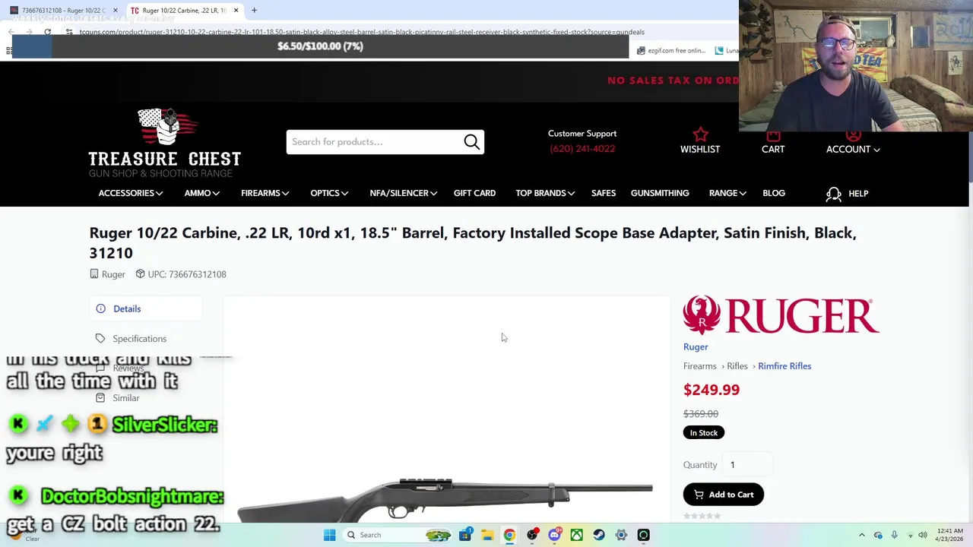Open the ezgif.com bookmark

click(x=672, y=51)
